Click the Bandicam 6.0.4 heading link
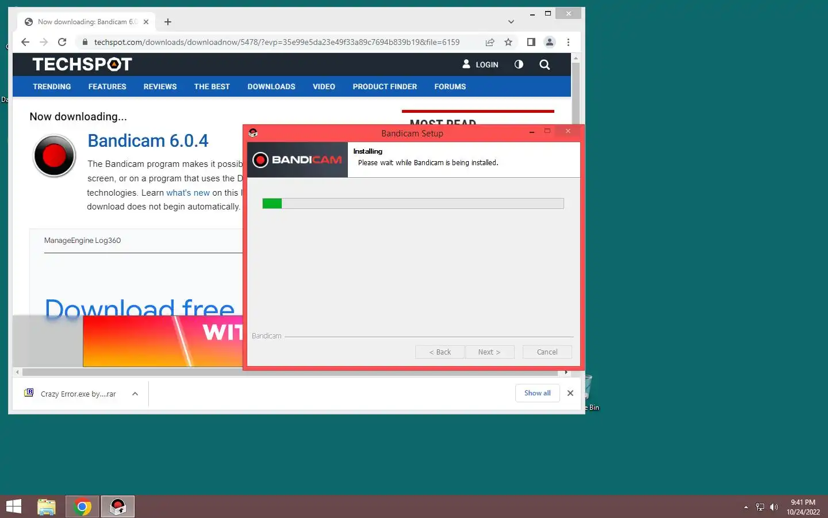The width and height of the screenshot is (828, 518). (x=148, y=141)
